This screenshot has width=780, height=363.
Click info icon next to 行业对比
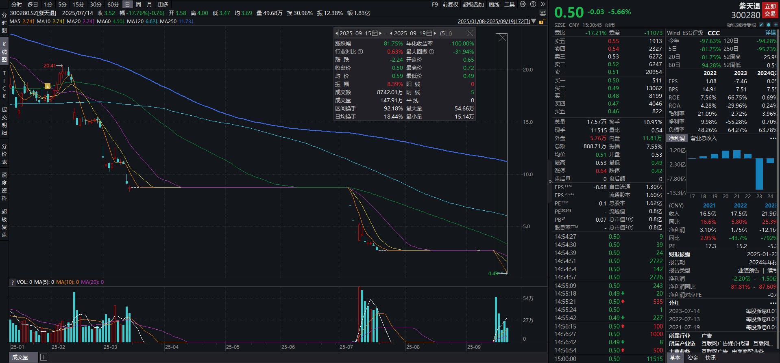tap(360, 52)
